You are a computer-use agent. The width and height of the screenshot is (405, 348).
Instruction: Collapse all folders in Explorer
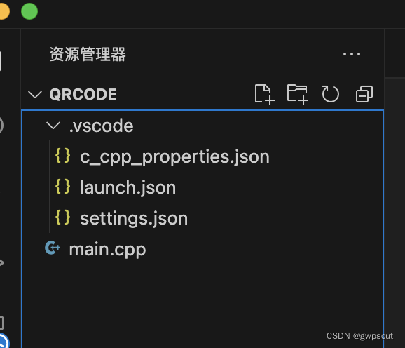click(364, 94)
